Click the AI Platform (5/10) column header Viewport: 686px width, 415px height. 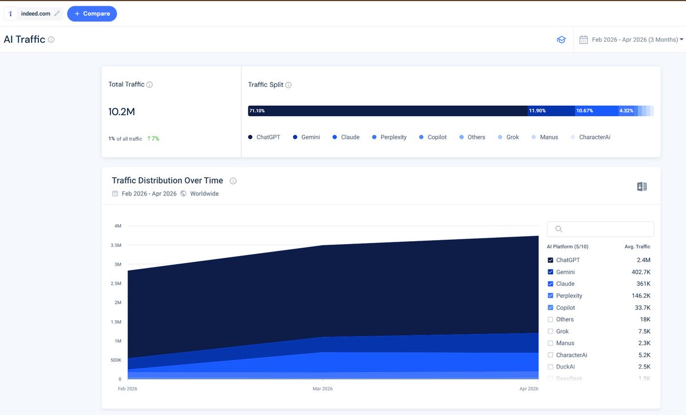click(x=568, y=246)
